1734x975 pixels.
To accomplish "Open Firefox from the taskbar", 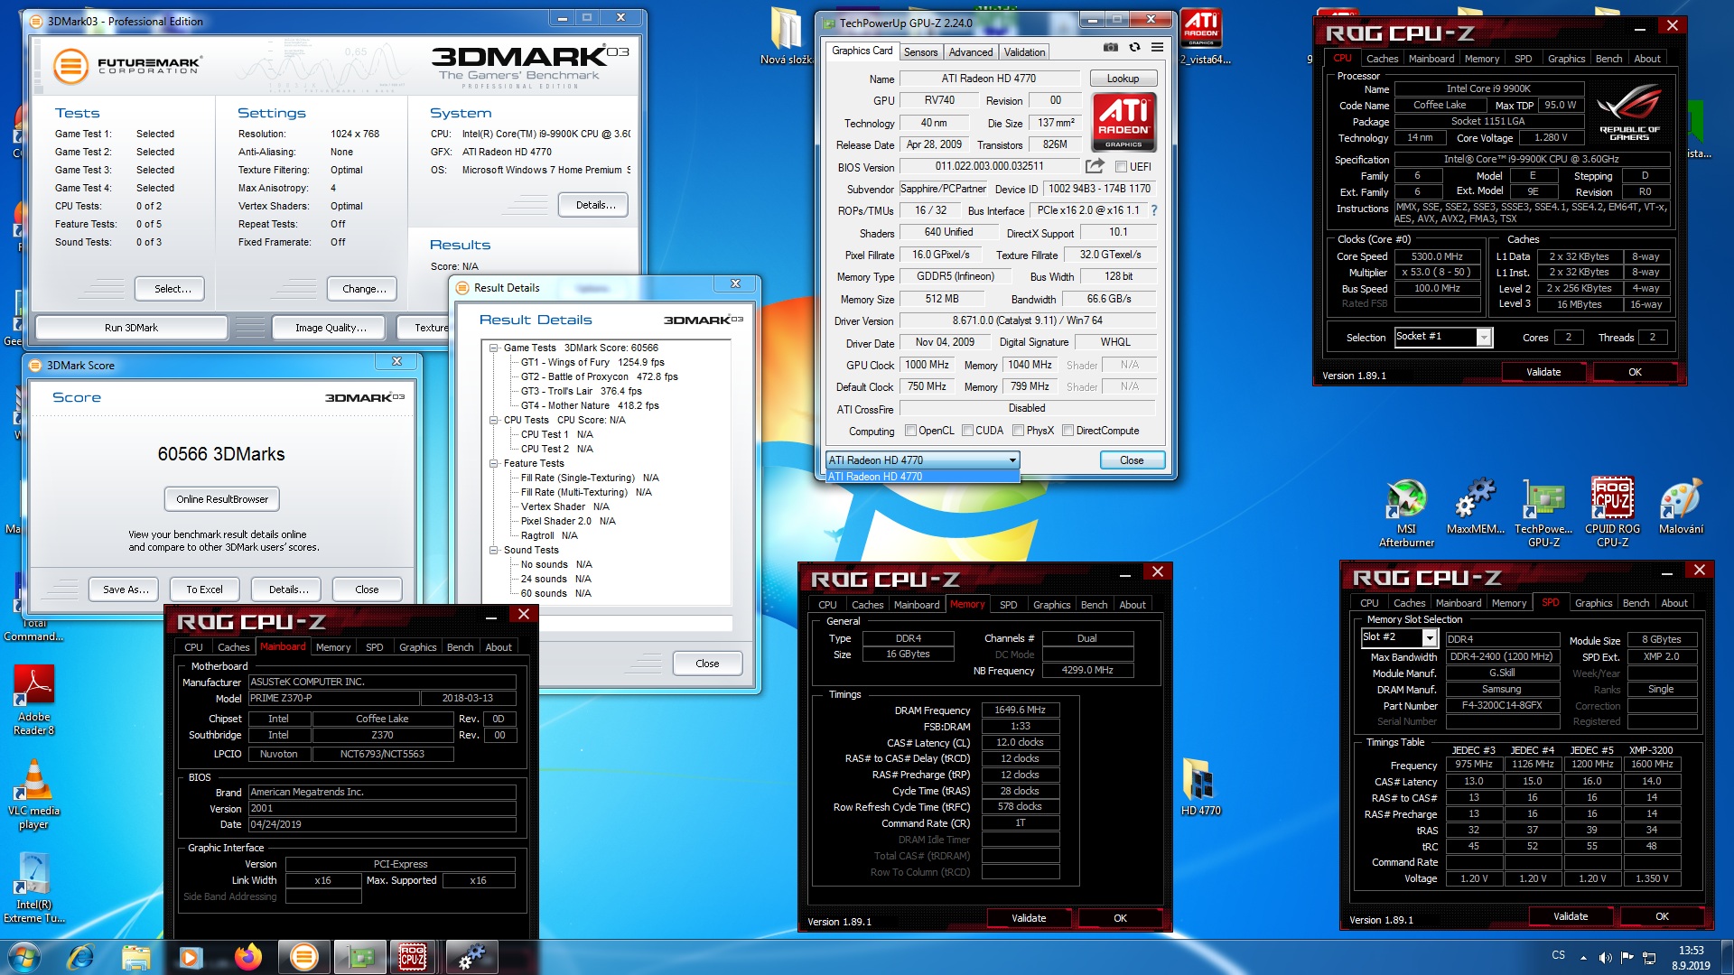I will pos(247,957).
